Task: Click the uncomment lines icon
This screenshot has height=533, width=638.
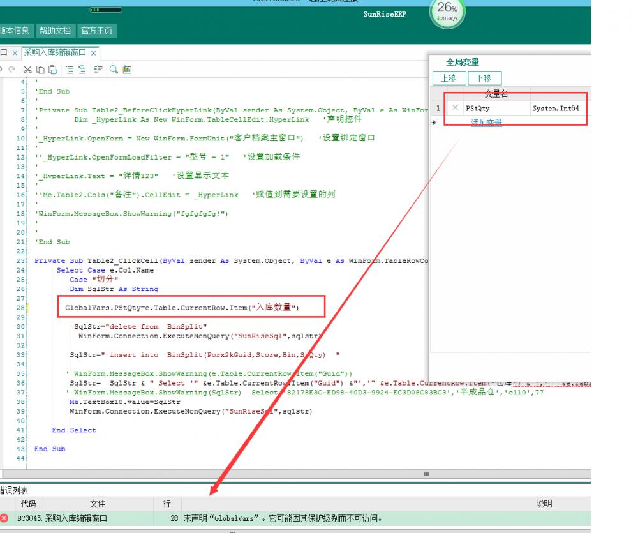Action: 82,70
